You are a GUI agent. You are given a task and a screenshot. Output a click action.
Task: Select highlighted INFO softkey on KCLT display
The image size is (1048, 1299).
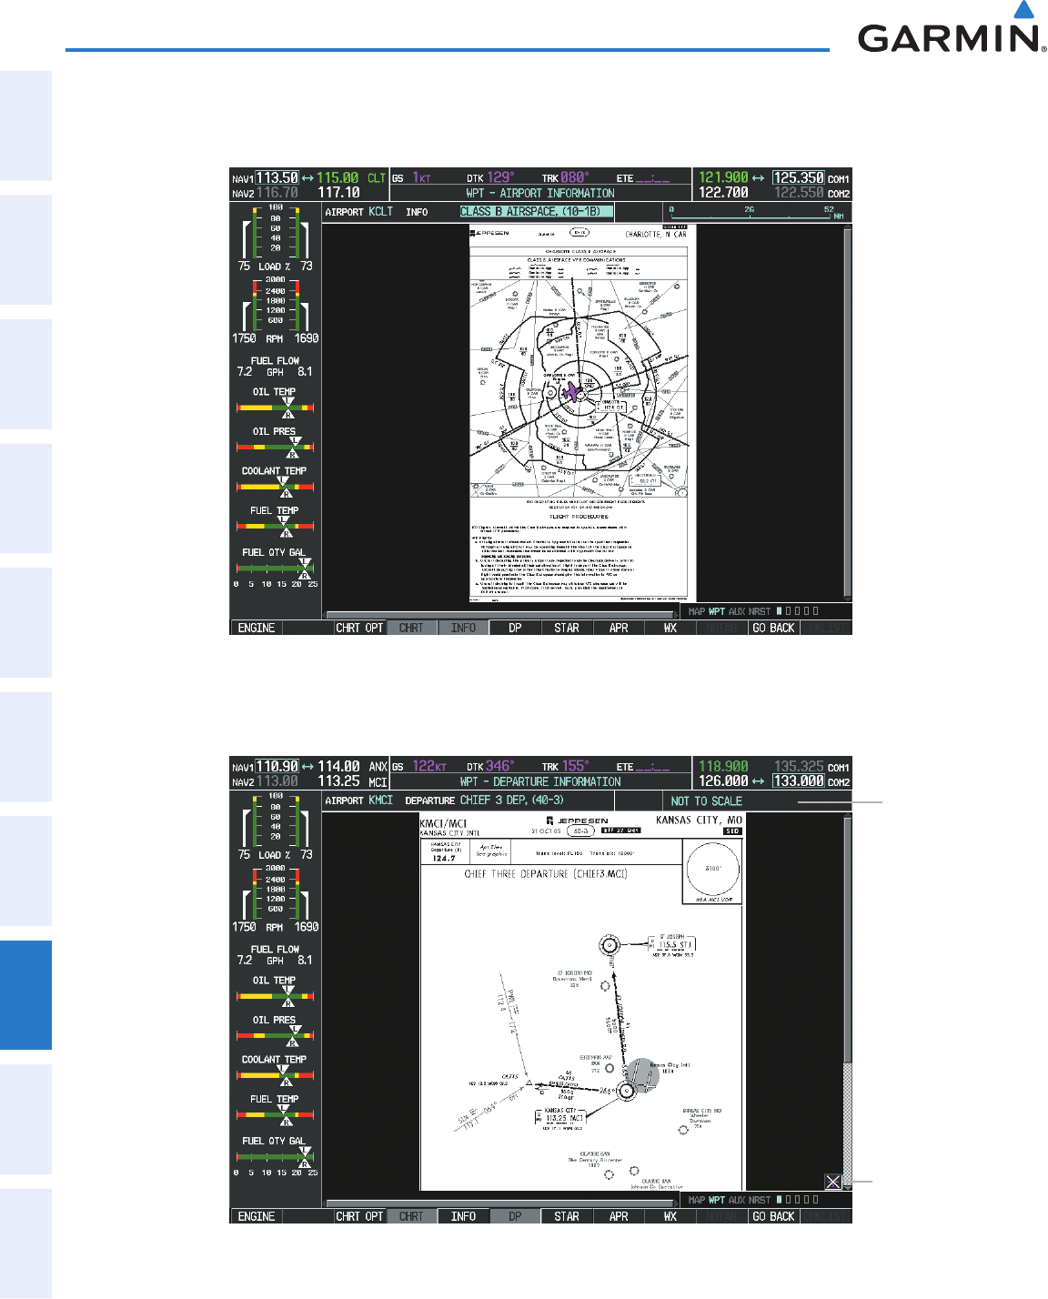click(463, 628)
